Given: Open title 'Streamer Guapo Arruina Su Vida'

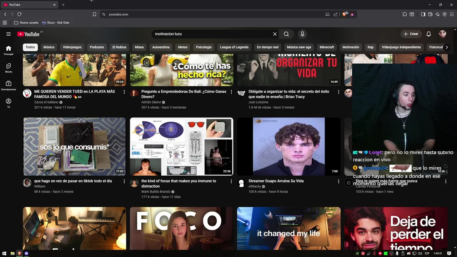Looking at the screenshot, I should [x=276, y=181].
